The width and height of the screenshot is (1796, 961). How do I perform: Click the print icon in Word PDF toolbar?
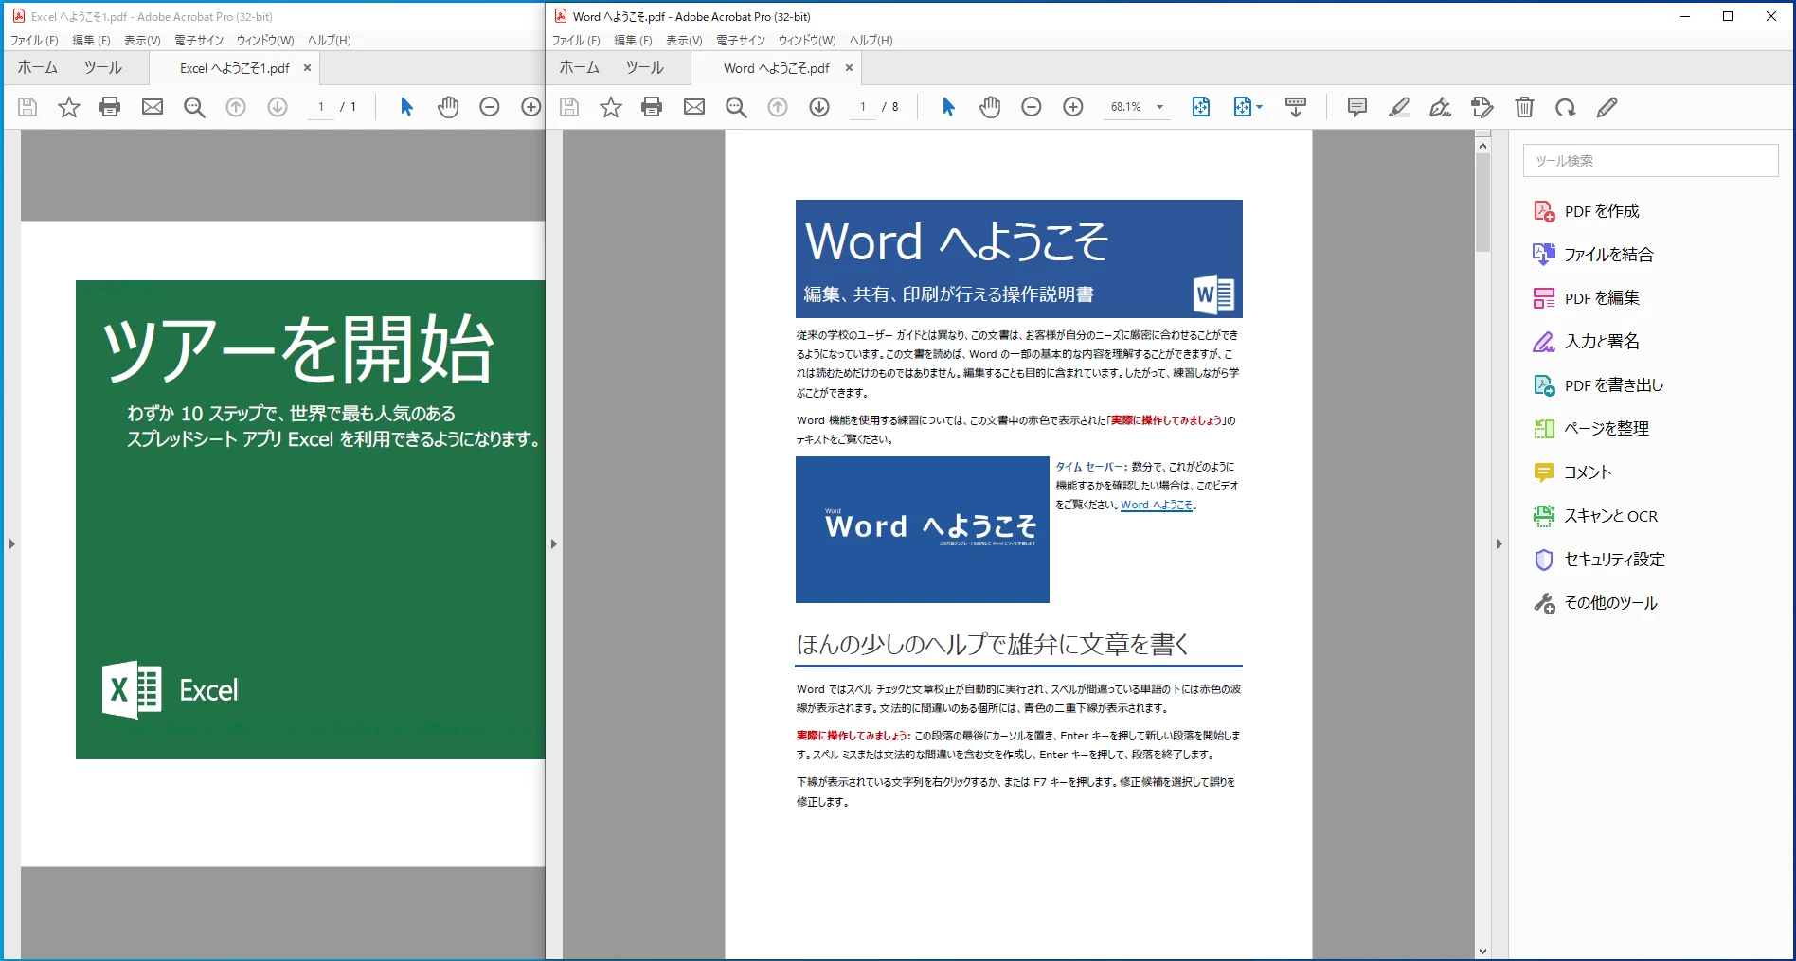click(x=652, y=107)
